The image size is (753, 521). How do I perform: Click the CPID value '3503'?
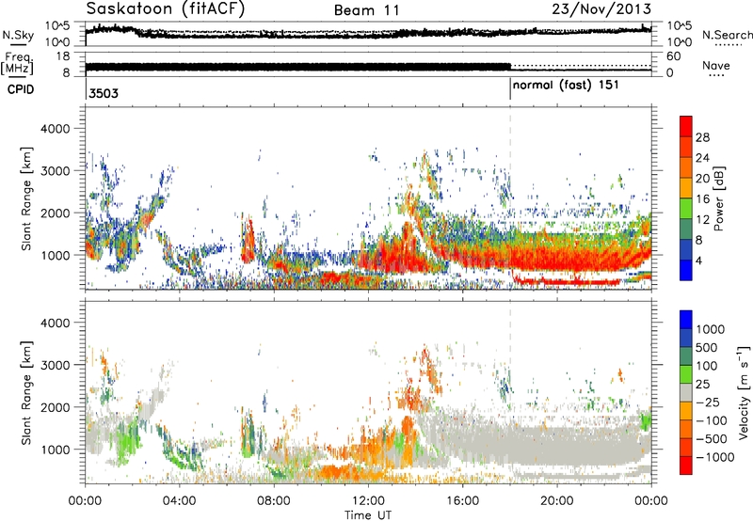[x=104, y=93]
